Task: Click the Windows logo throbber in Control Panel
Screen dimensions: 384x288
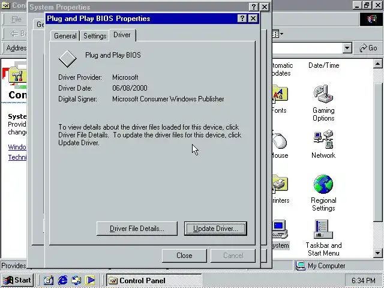Action: point(371,19)
